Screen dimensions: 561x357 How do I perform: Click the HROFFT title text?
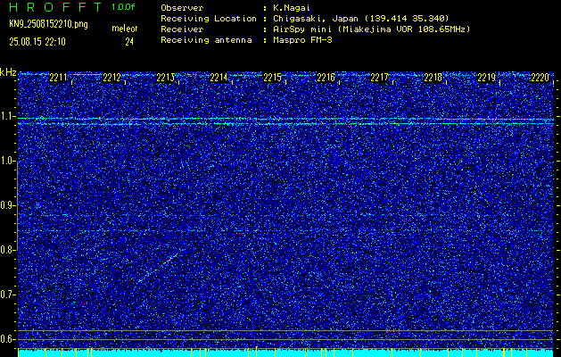pyautogui.click(x=56, y=7)
